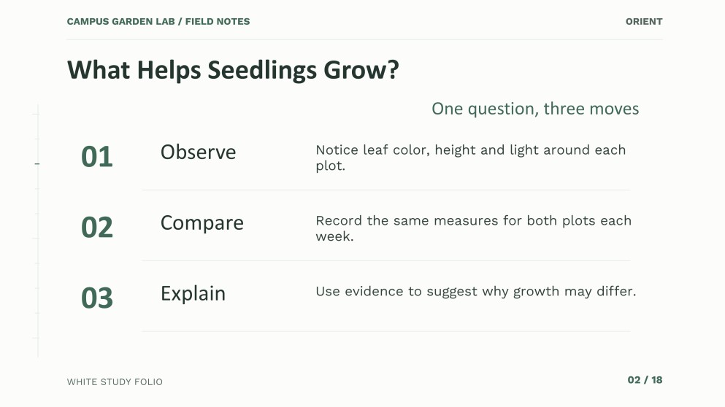Viewport: 725px width, 407px height.
Task: Select the Observe heading
Action: (198, 152)
